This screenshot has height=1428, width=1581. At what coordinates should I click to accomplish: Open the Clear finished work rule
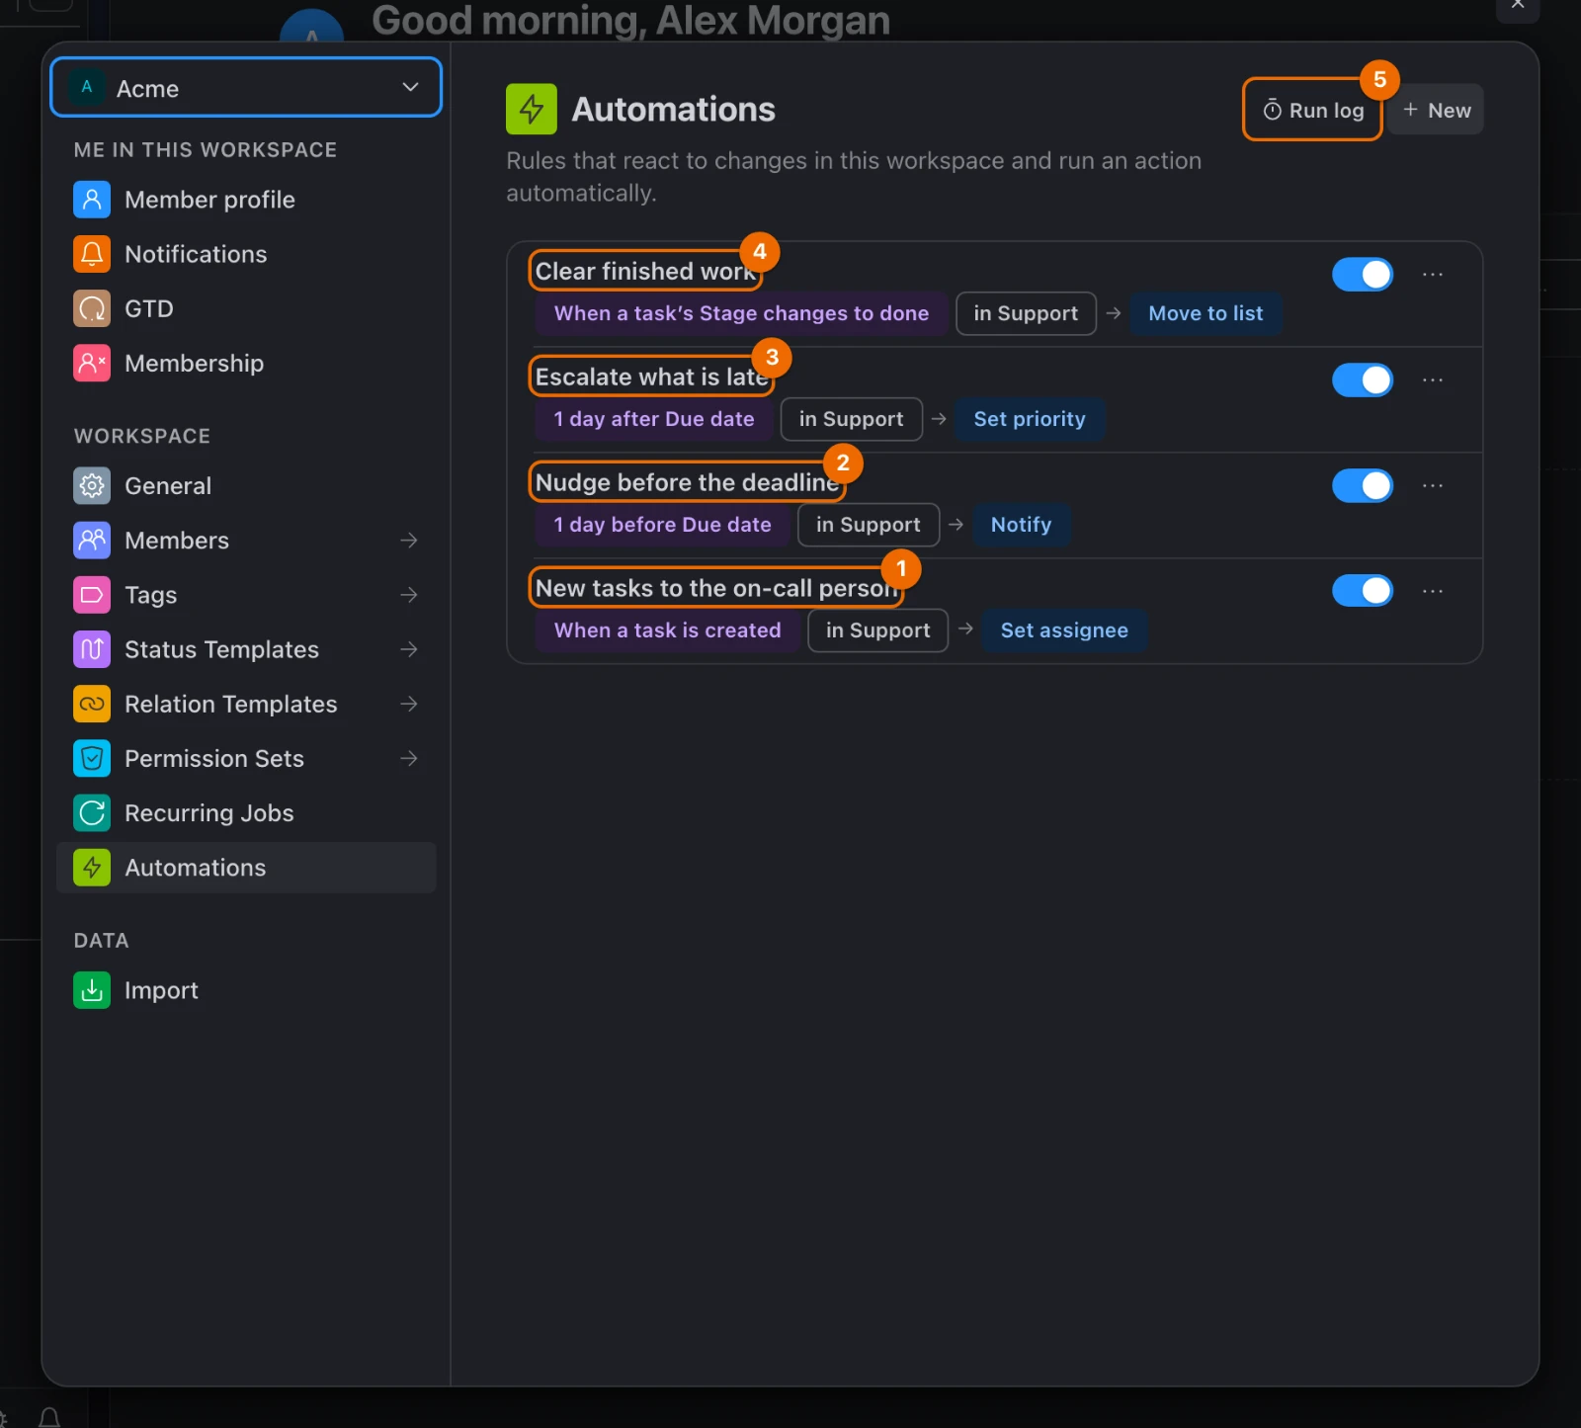[x=645, y=271]
